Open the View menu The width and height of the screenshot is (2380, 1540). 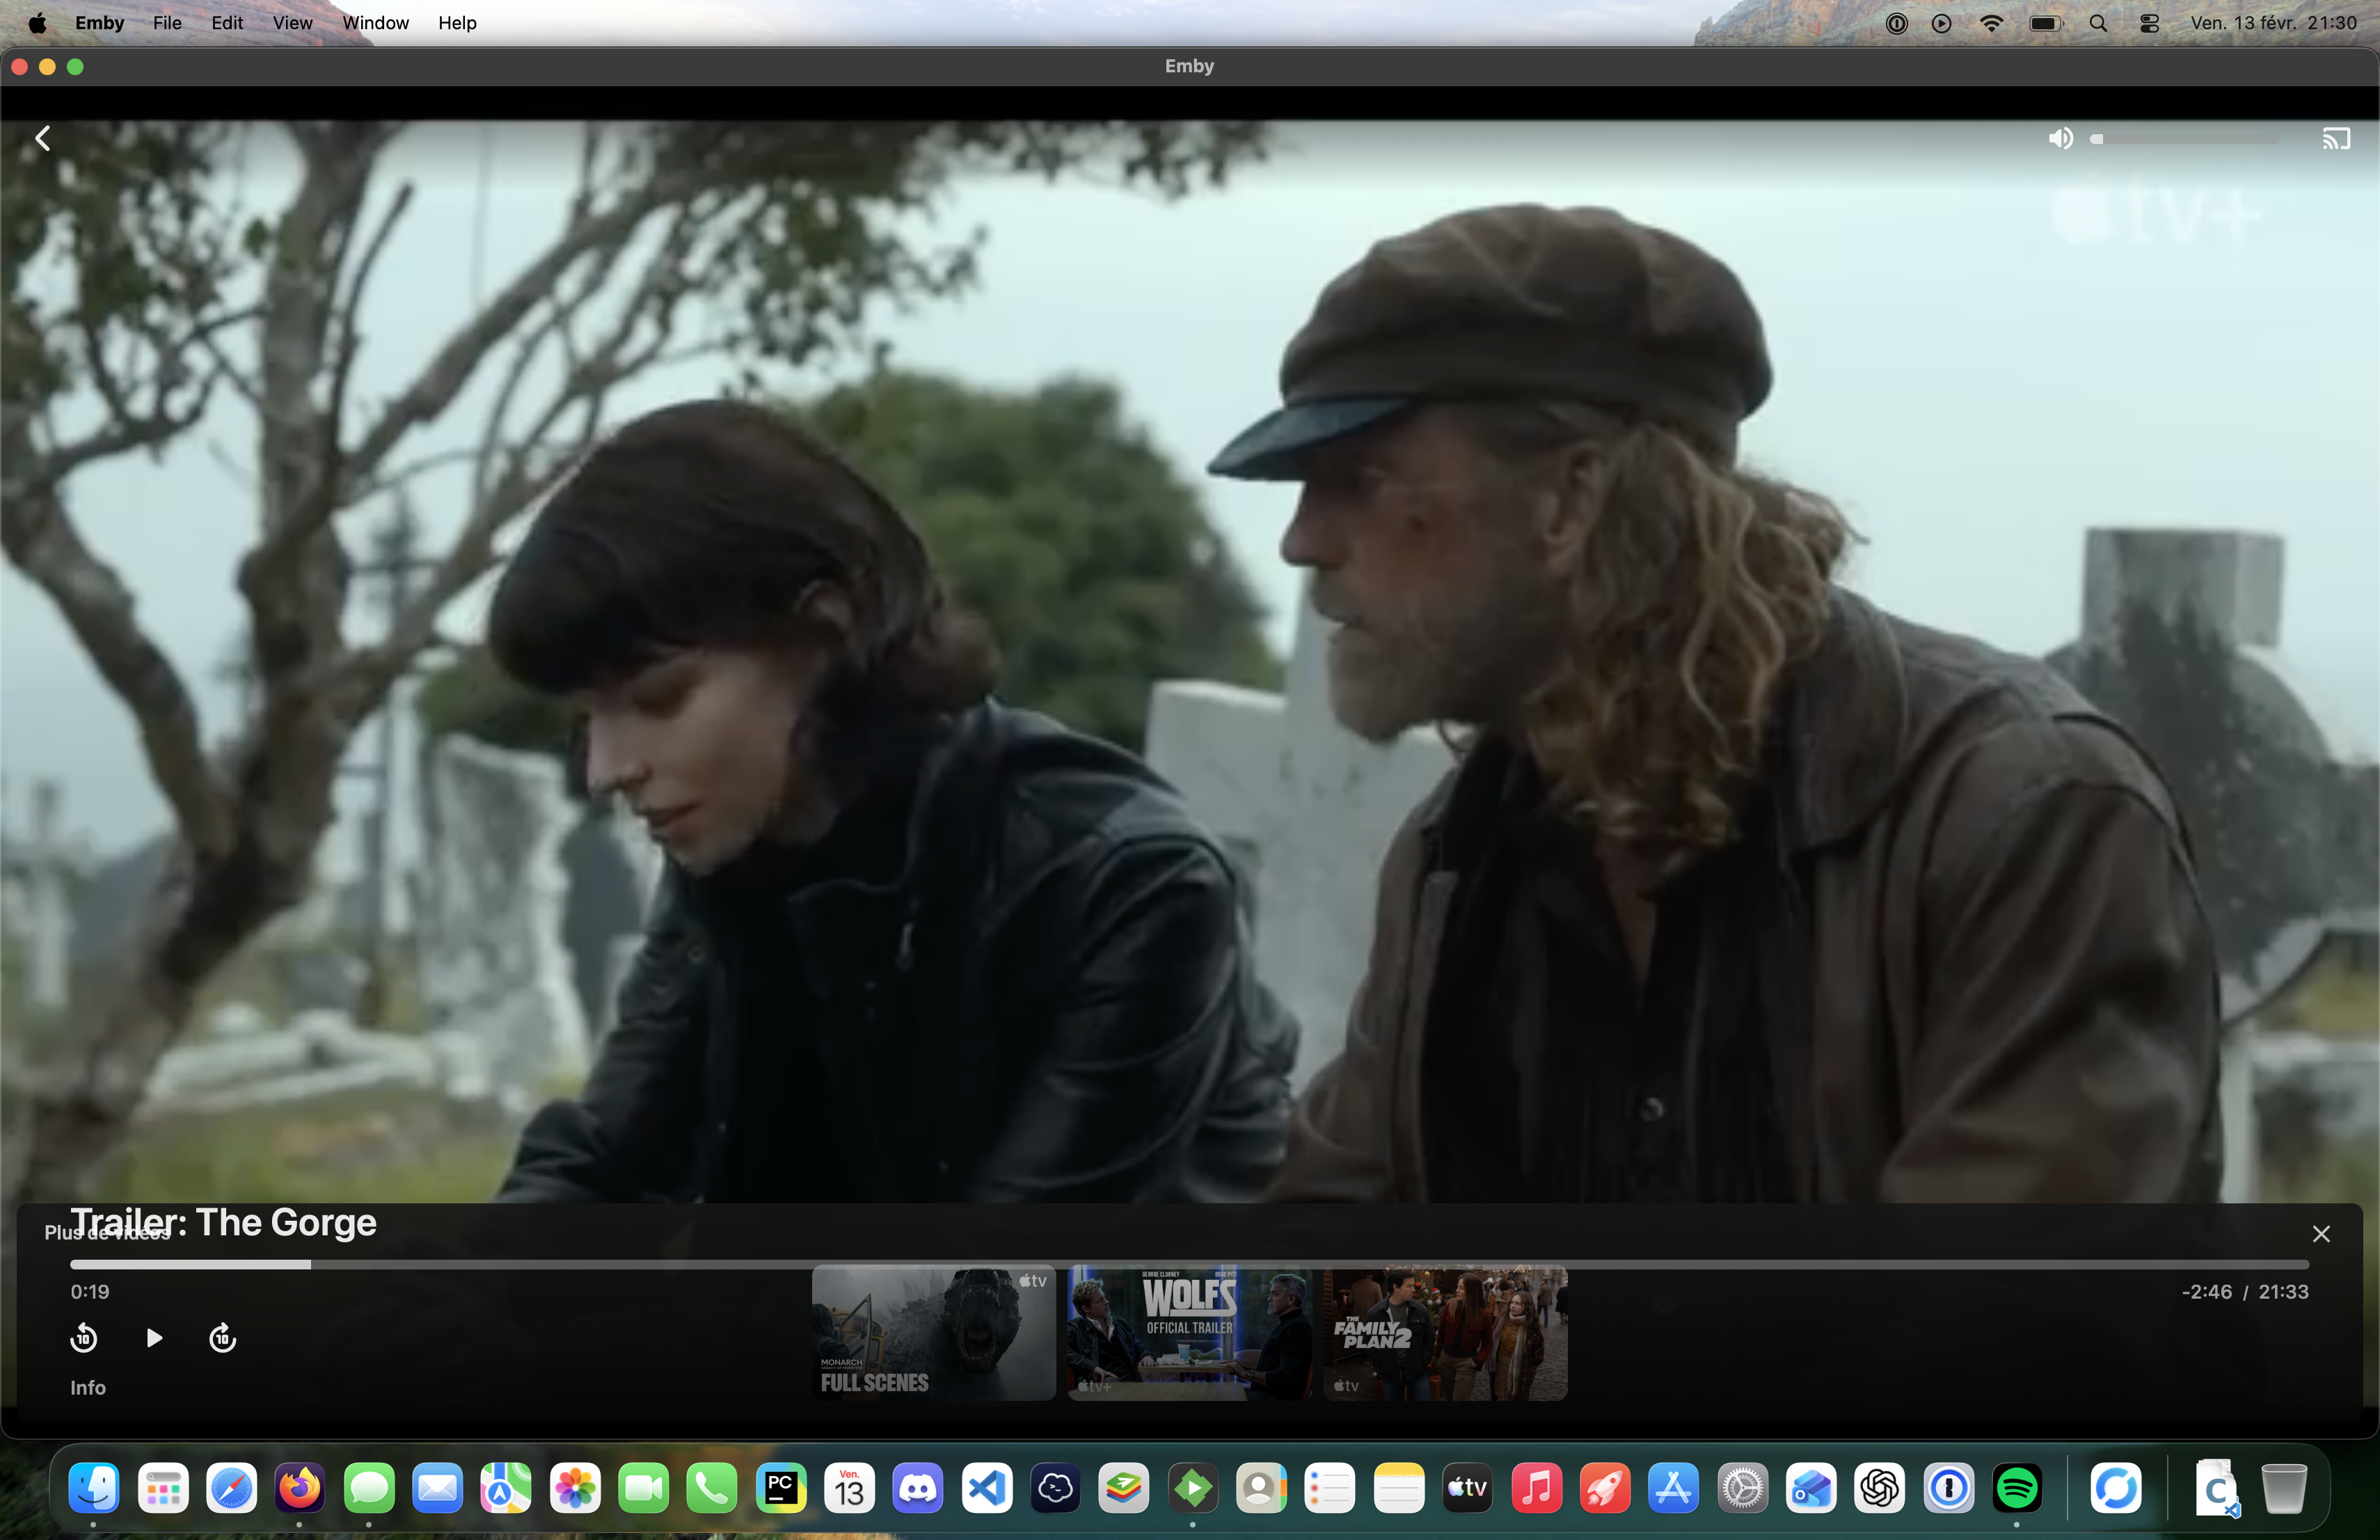click(x=292, y=22)
